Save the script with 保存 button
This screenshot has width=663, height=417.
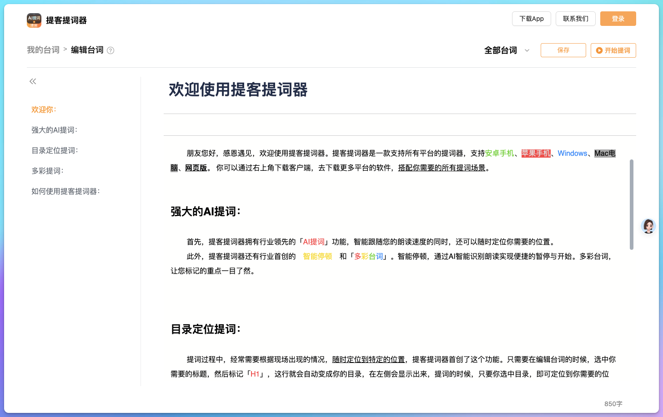pyautogui.click(x=563, y=50)
